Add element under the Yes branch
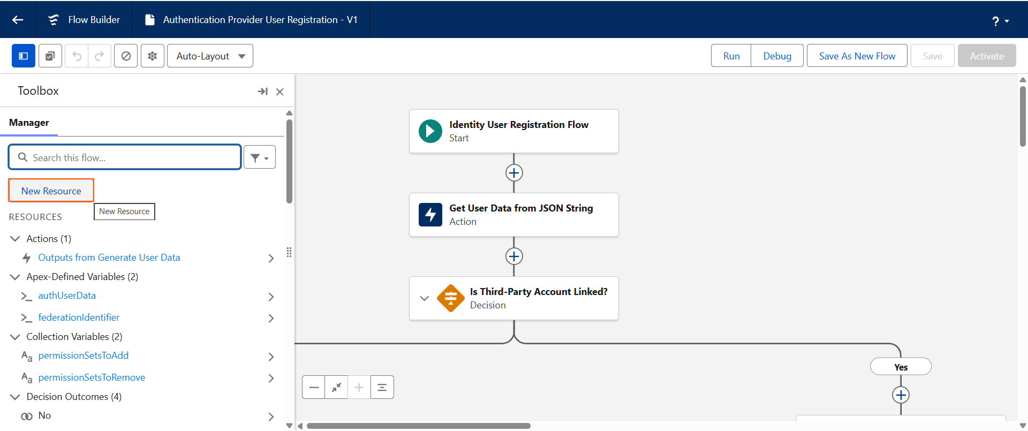This screenshot has width=1028, height=431. [x=901, y=395]
